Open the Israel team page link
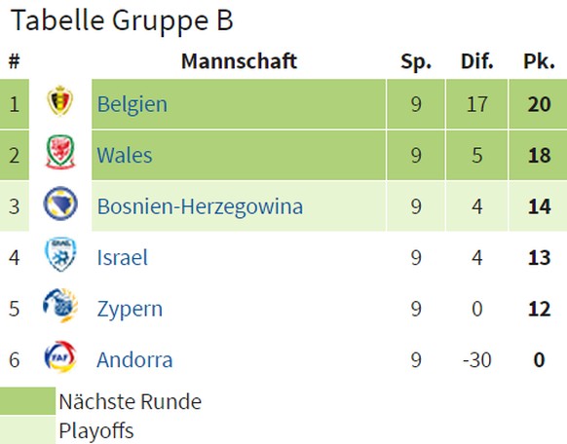This screenshot has width=567, height=444. pos(123,258)
